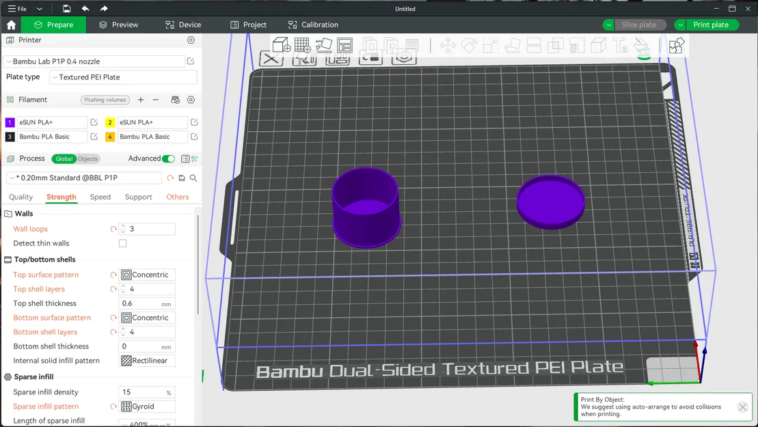Viewport: 758px width, 427px height.
Task: Open the Plate type dropdown
Action: tap(123, 77)
